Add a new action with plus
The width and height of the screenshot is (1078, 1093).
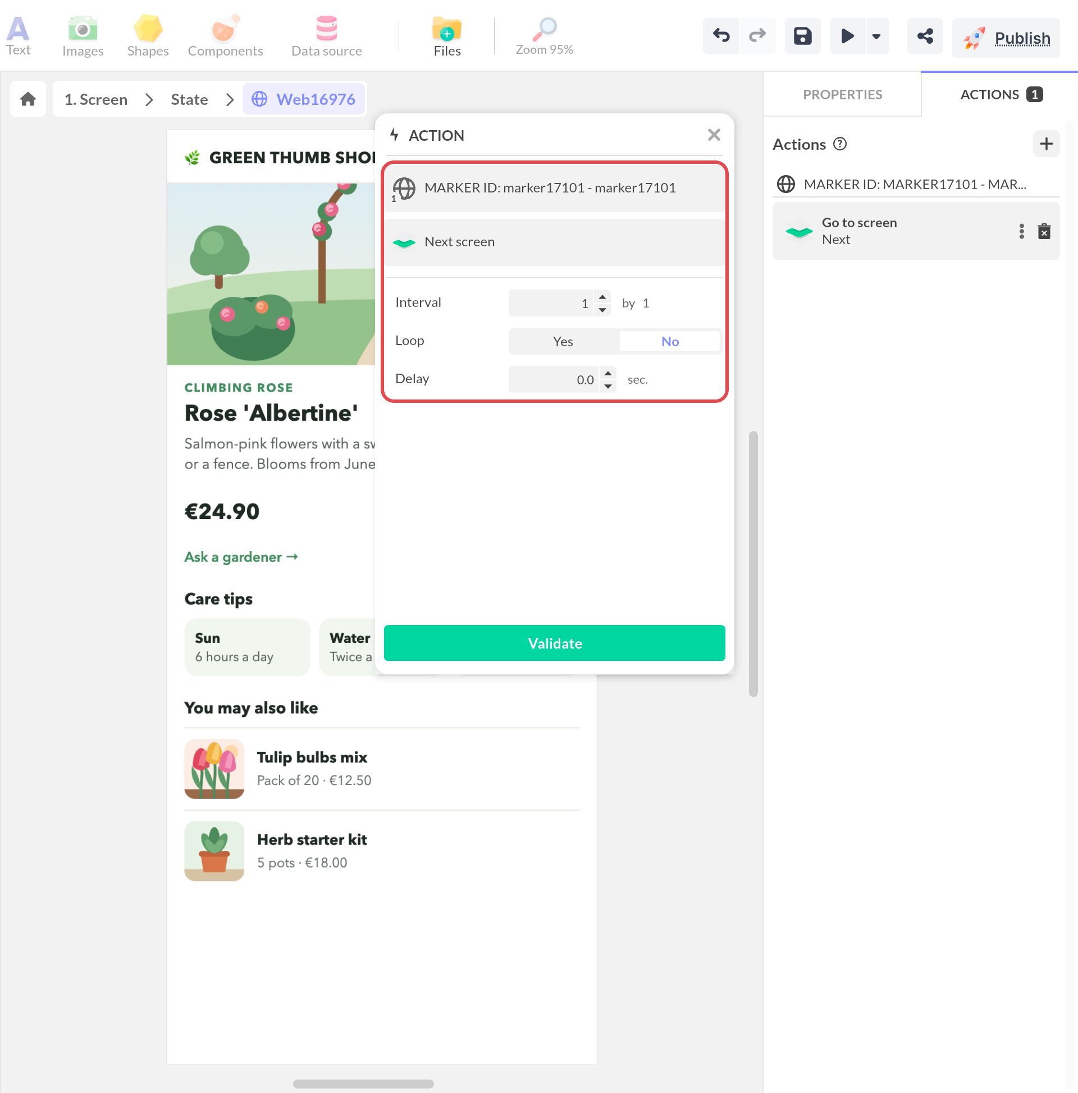(x=1046, y=143)
